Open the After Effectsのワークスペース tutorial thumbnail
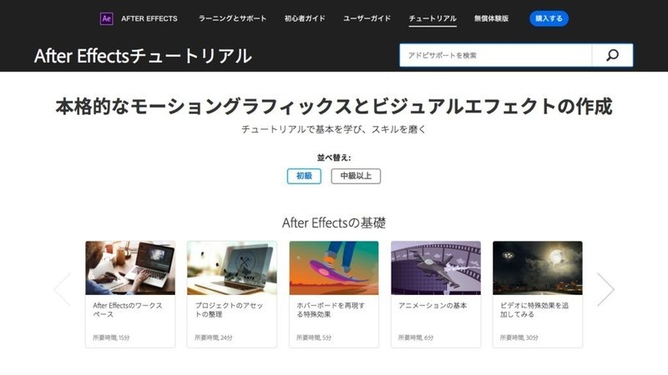This screenshot has width=668, height=375. [x=130, y=267]
